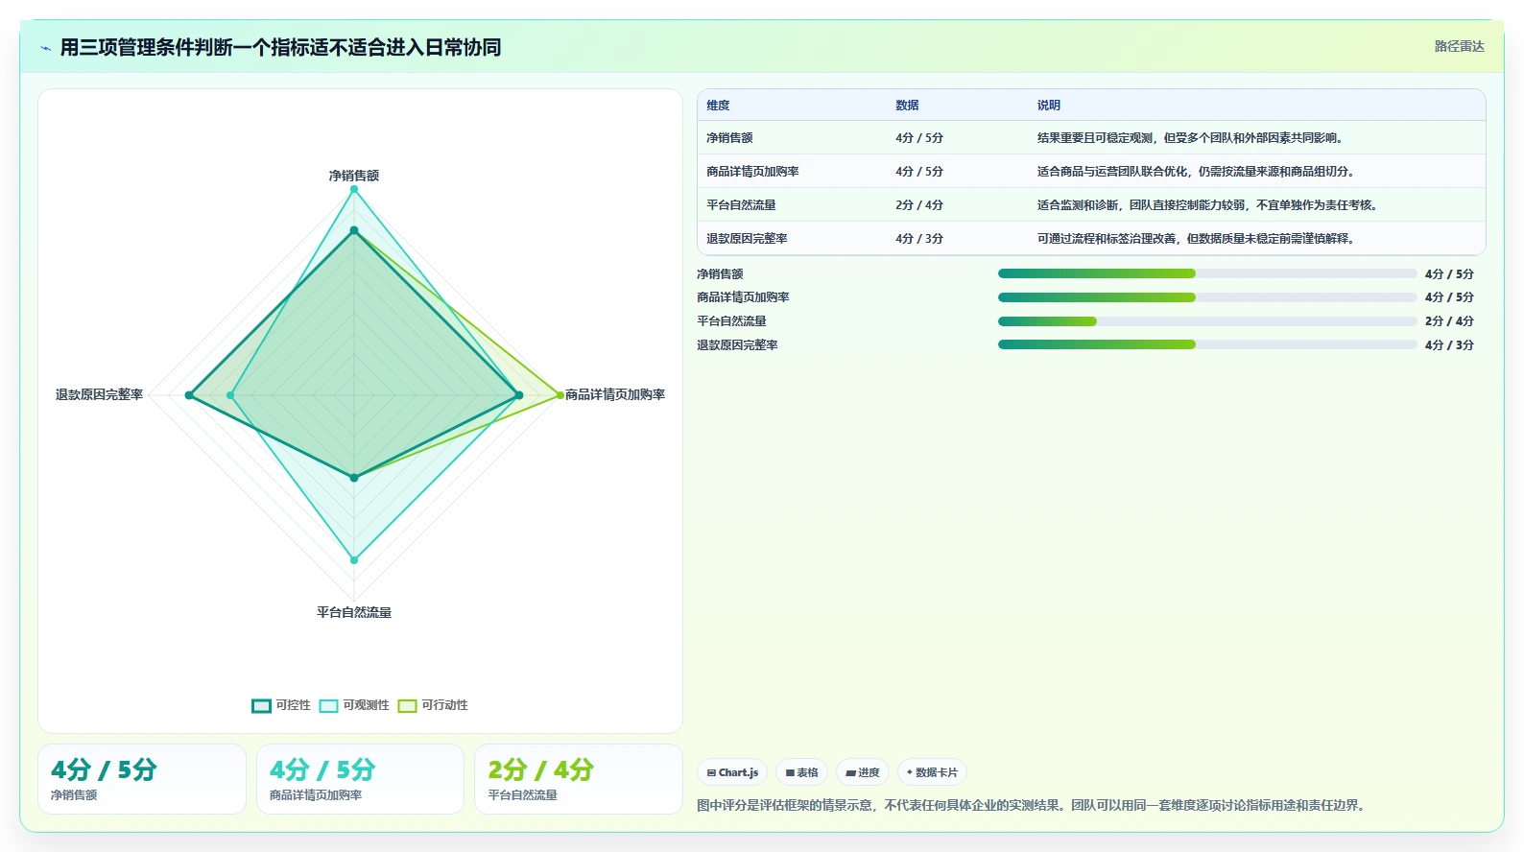This screenshot has width=1524, height=852.
Task: Toggle the 可观测性 legend series
Action: [x=354, y=705]
